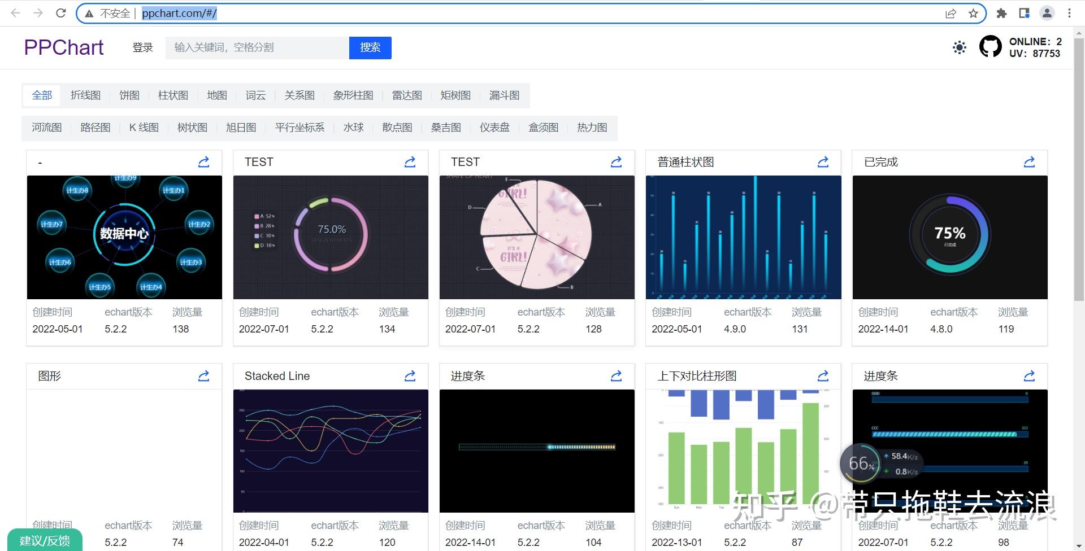The width and height of the screenshot is (1085, 551).
Task: Switch to the 饼图 category tab
Action: (x=129, y=95)
